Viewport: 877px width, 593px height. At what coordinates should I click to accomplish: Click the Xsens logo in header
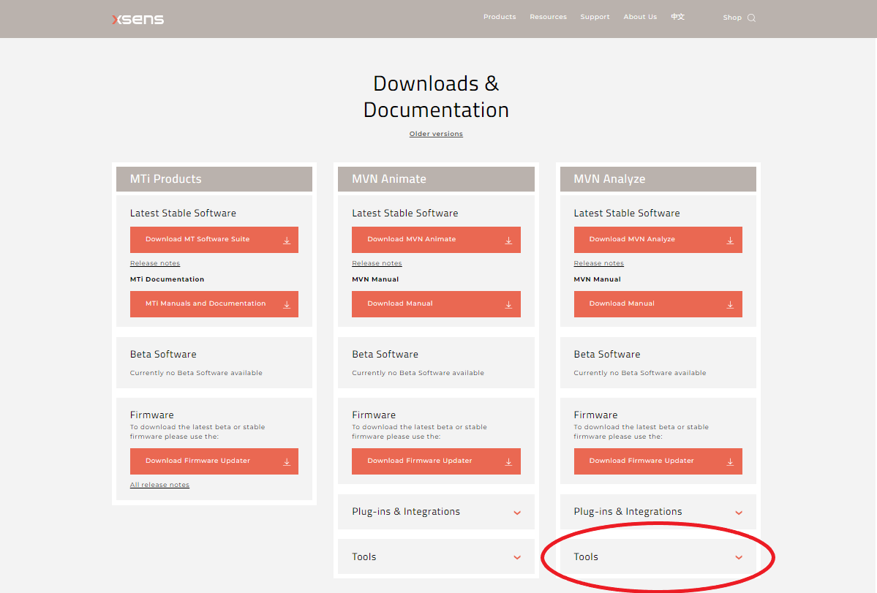coord(138,19)
